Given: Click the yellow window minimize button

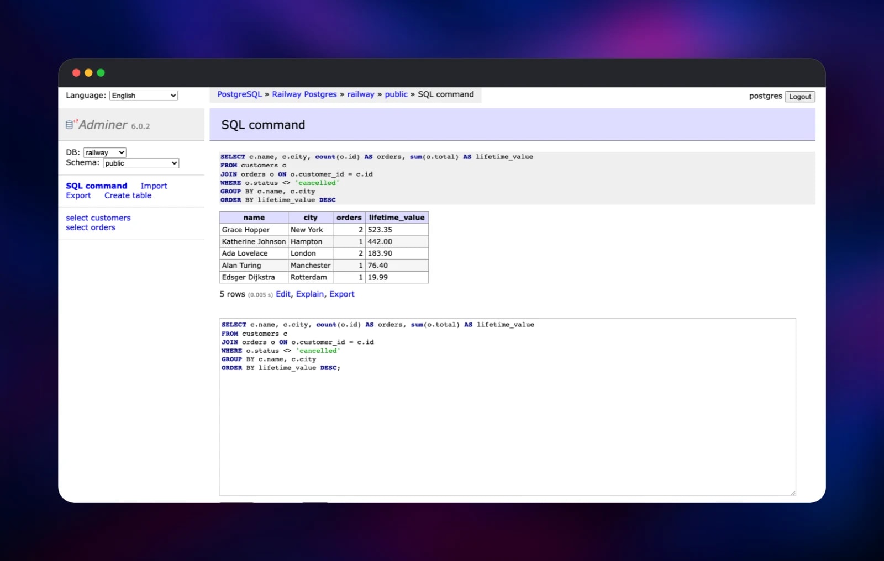Looking at the screenshot, I should (x=88, y=73).
